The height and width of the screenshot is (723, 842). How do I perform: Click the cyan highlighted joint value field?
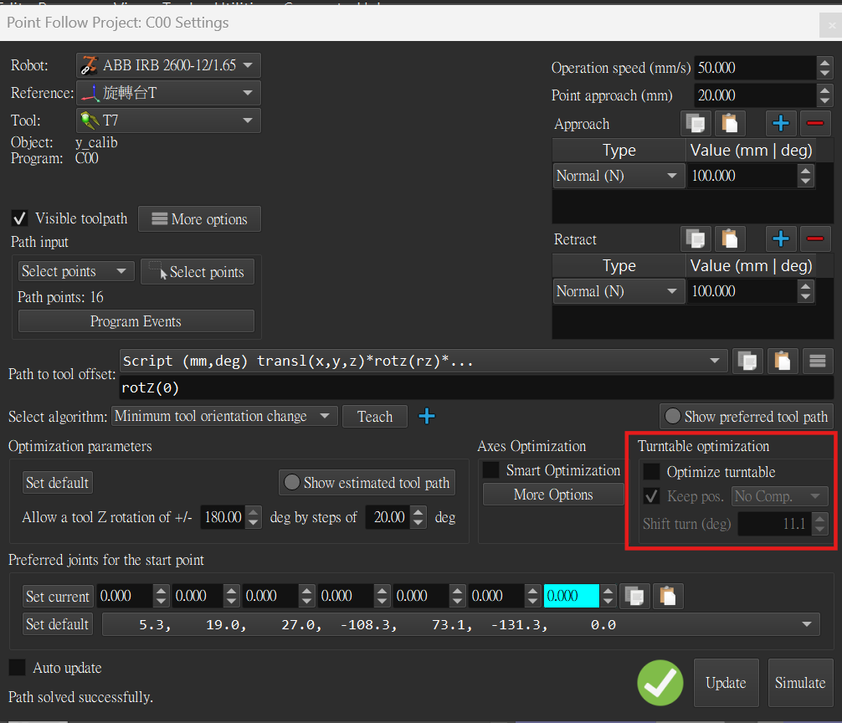coord(571,596)
